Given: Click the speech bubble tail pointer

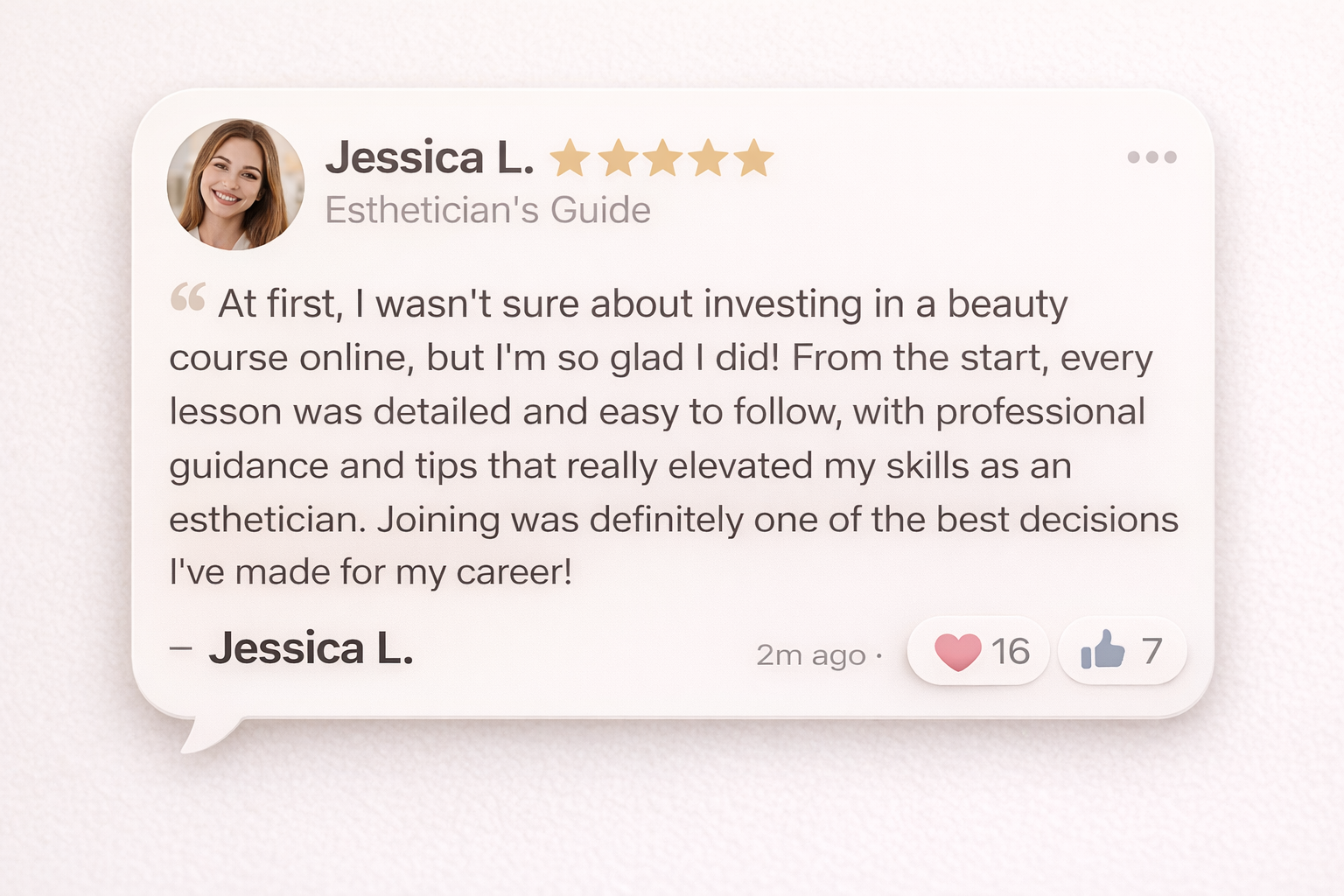Looking at the screenshot, I should [207, 733].
